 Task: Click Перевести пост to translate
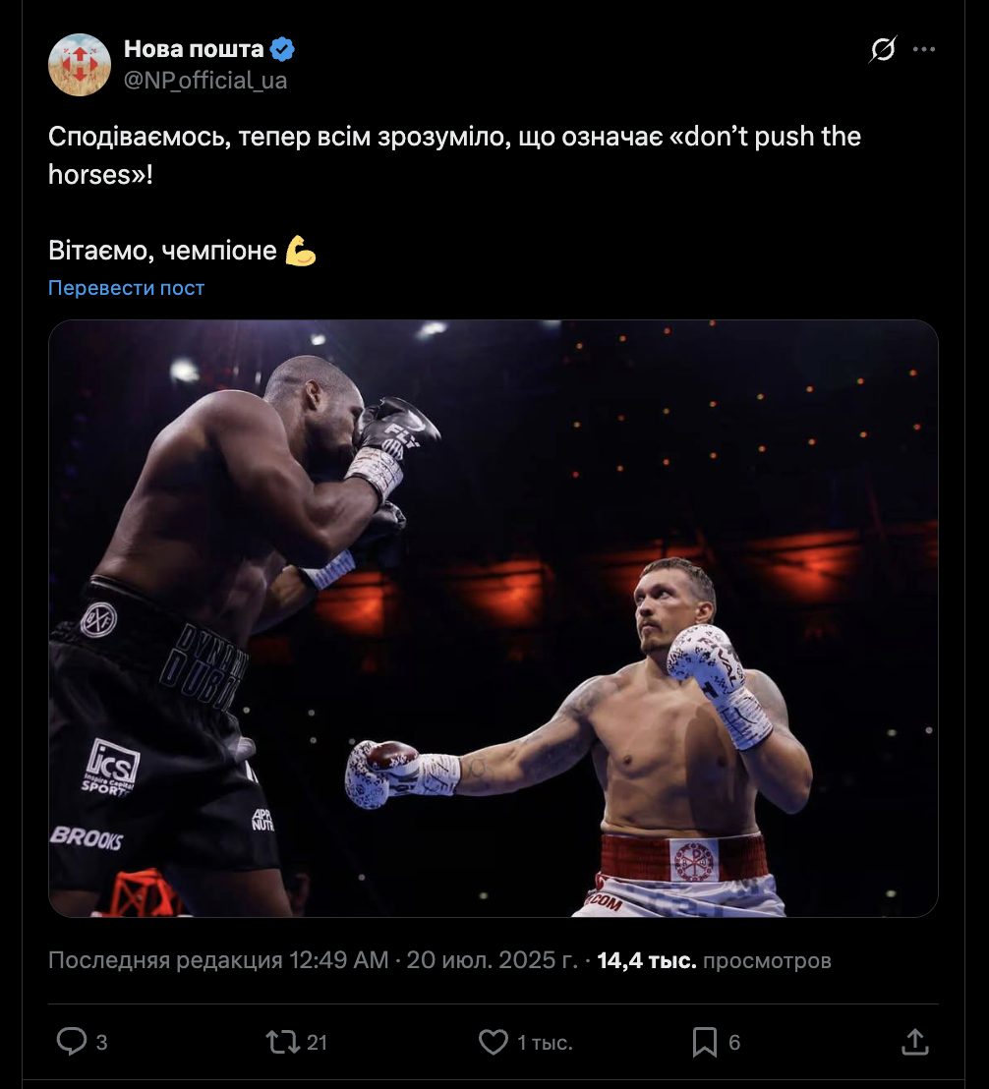126,288
